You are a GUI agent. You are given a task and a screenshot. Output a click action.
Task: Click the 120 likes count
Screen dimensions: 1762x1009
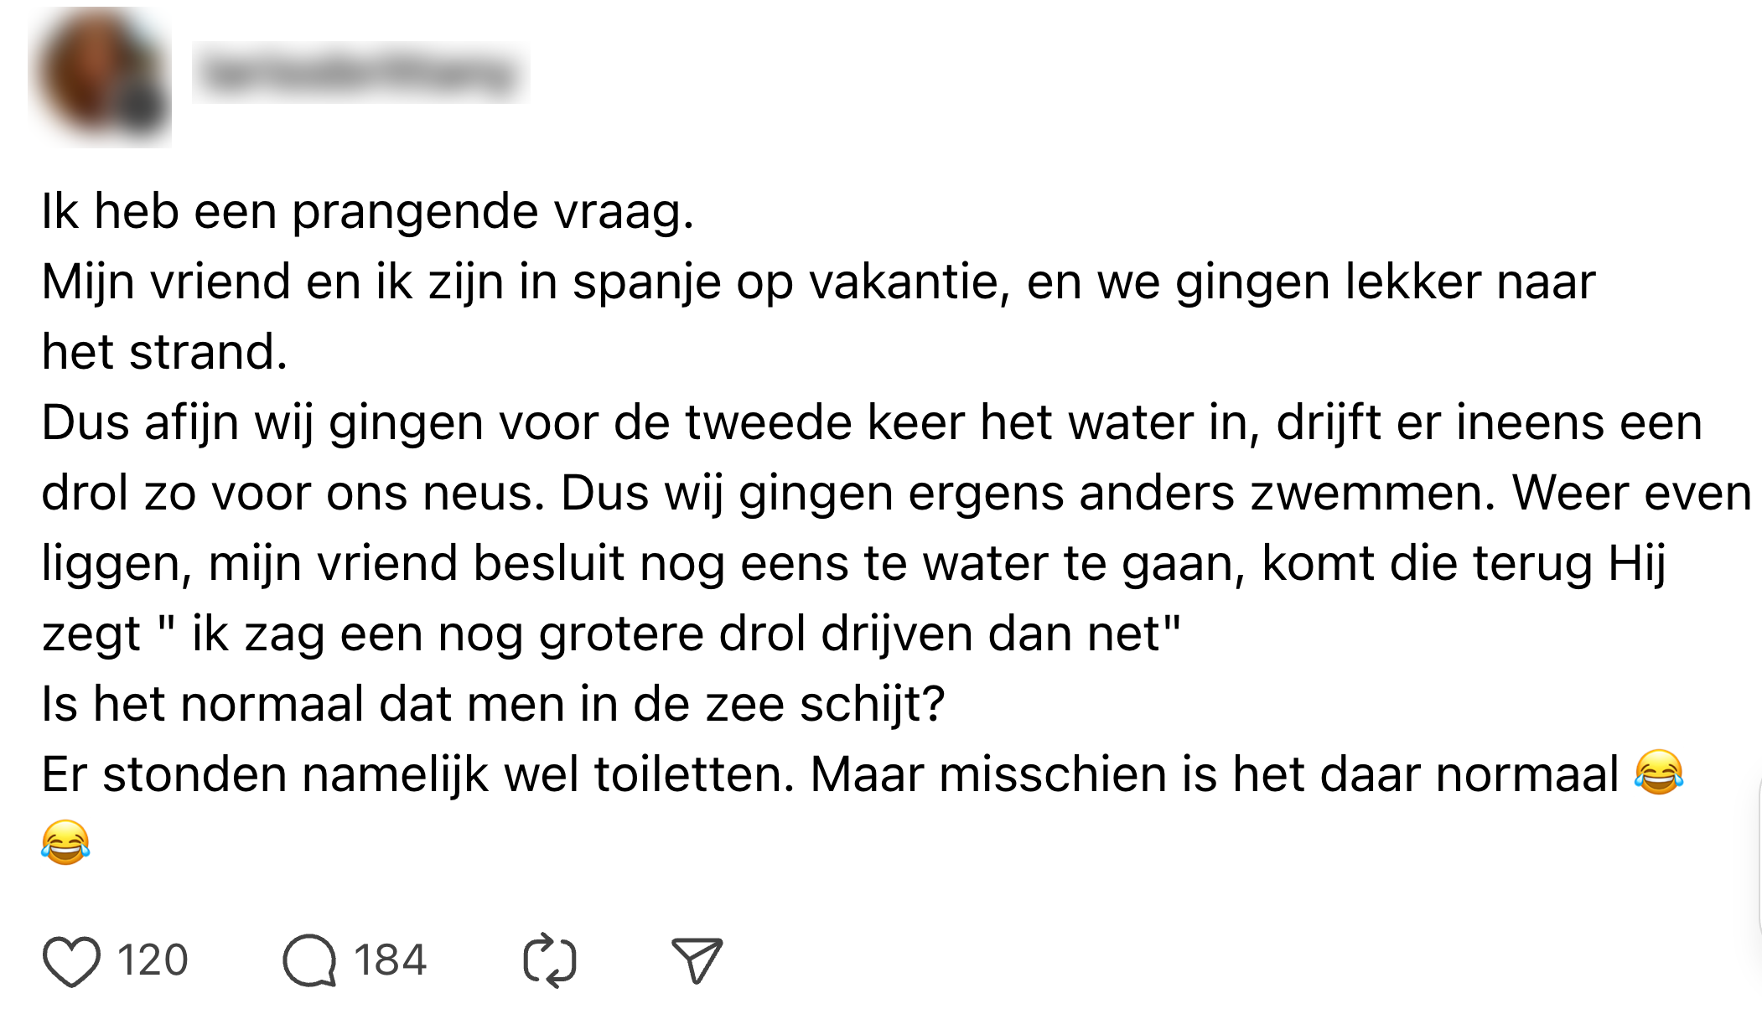click(x=153, y=960)
